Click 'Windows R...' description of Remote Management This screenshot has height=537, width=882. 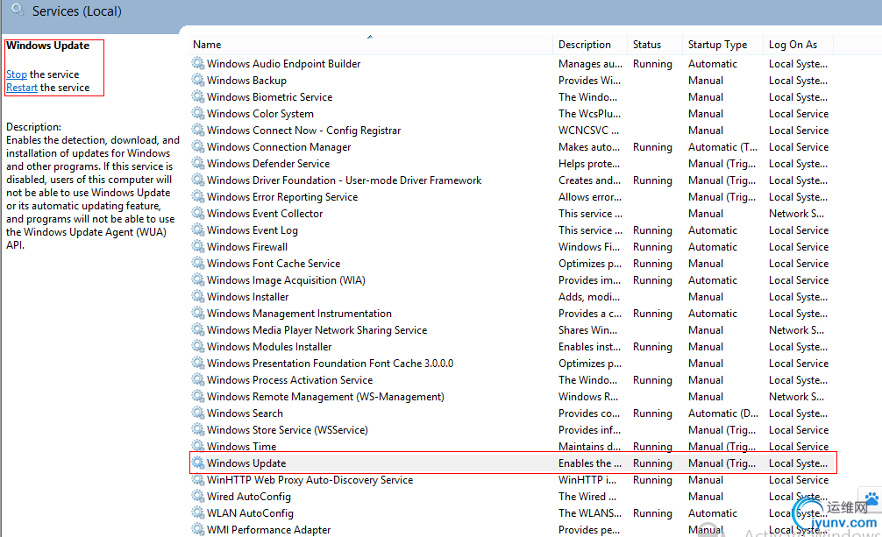[x=588, y=397]
